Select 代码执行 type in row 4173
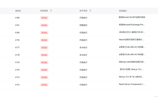Image resolution: width=158 pixels, height=97 pixels. click(x=83, y=85)
